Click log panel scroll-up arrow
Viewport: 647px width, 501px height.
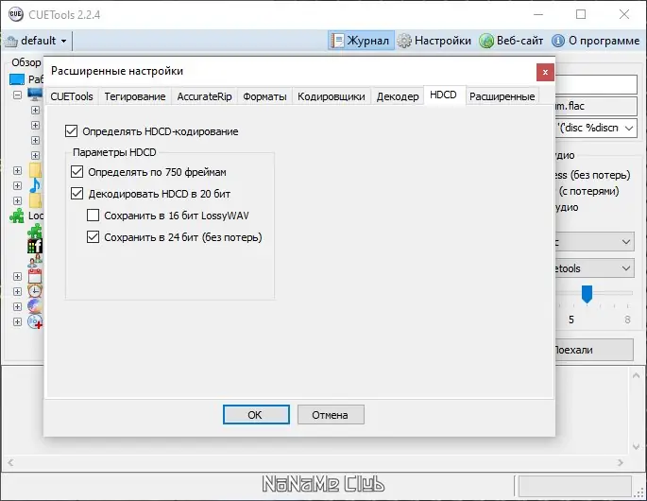[636, 375]
